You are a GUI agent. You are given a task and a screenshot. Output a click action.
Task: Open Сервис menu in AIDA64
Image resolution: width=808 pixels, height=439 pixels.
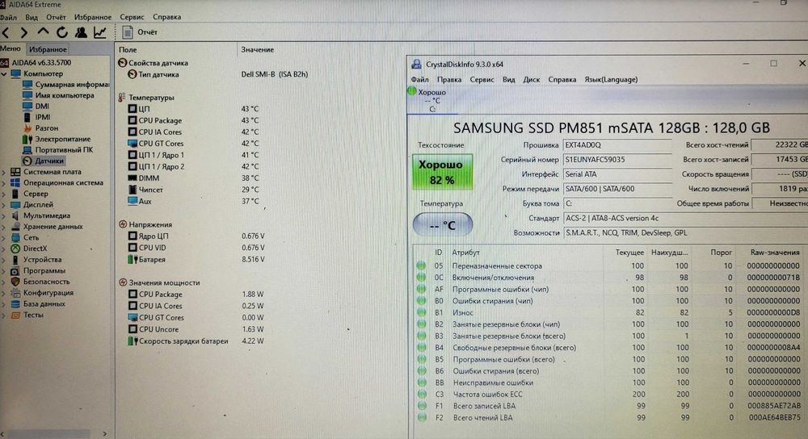click(132, 17)
